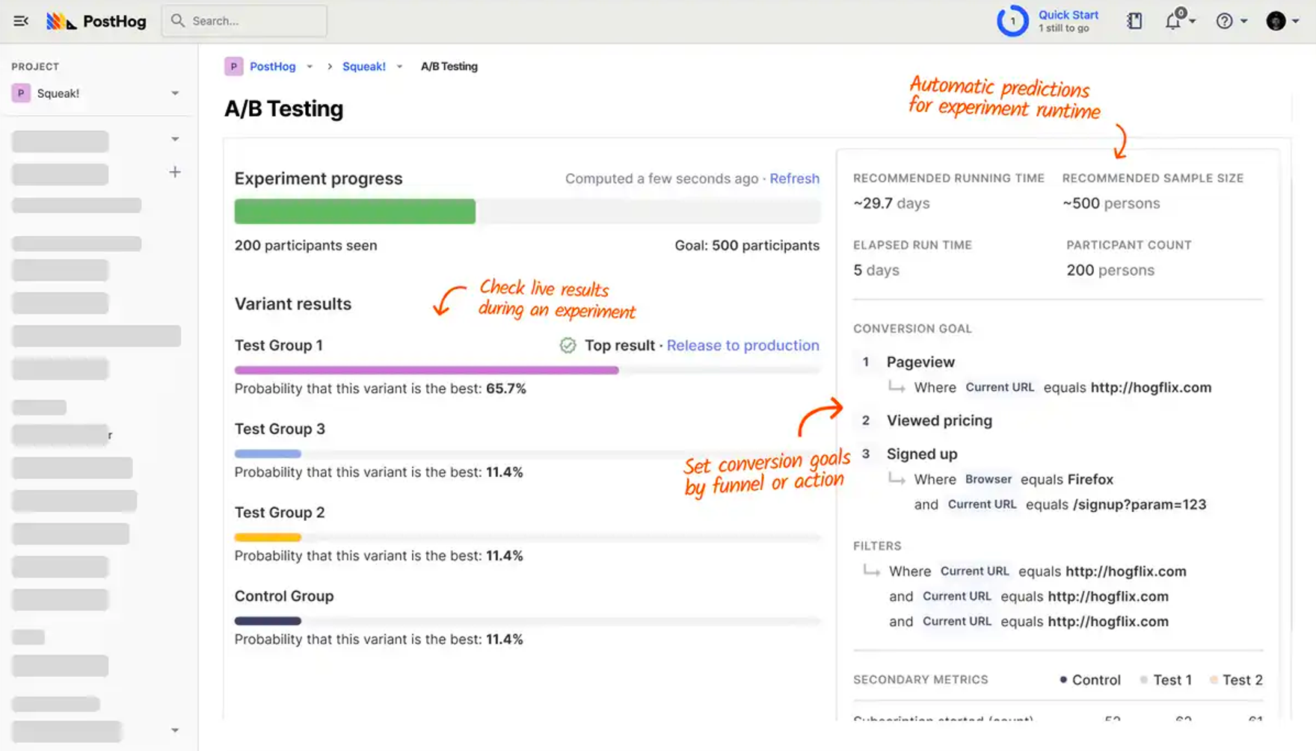Open the notebooks icon in the top bar
This screenshot has width=1316, height=751.
(1134, 21)
